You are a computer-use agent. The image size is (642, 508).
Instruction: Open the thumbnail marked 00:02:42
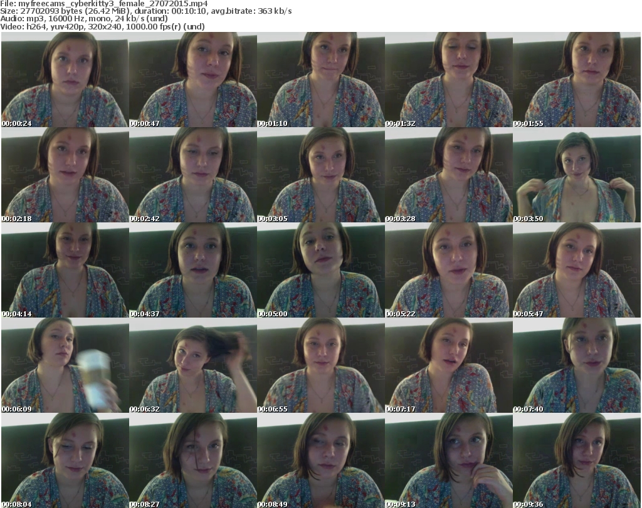pyautogui.click(x=193, y=175)
